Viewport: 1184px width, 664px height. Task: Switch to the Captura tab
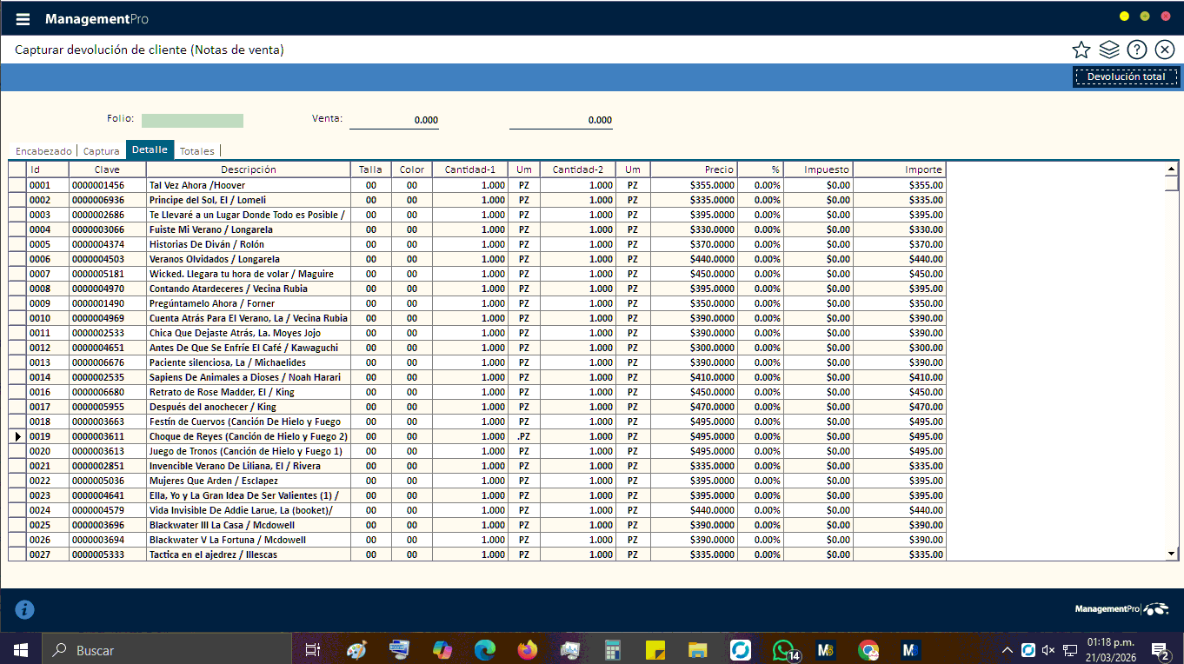coord(101,151)
